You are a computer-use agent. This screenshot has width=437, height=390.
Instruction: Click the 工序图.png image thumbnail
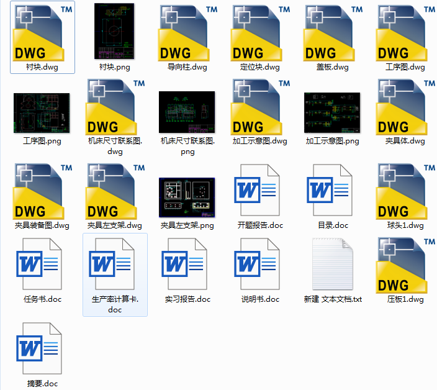click(42, 113)
